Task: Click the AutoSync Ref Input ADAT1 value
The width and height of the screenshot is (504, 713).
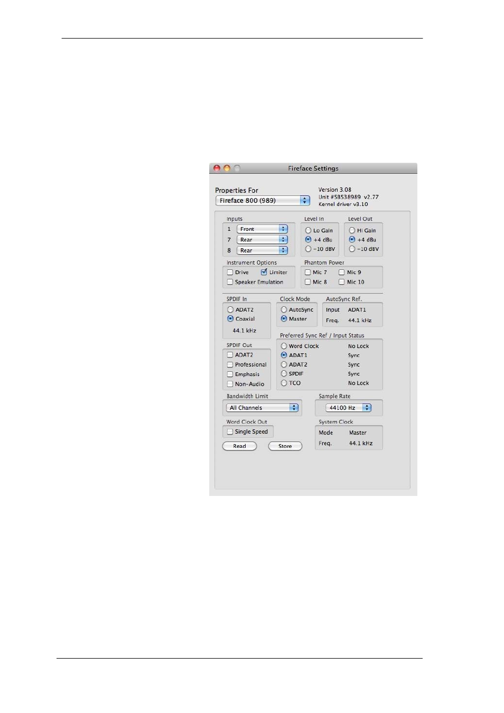Action: [357, 310]
